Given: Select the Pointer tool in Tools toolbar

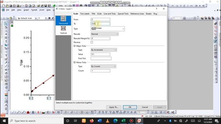Looking at the screenshot, I should pyautogui.click(x=6, y=23).
